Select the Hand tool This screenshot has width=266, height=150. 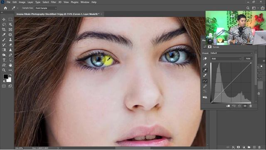pyautogui.click(x=10, y=65)
